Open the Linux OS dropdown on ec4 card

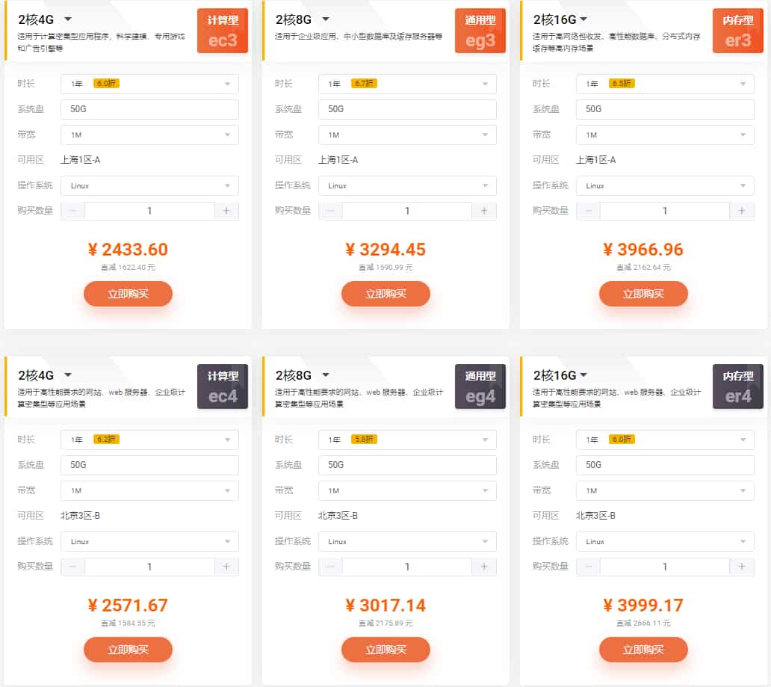149,541
